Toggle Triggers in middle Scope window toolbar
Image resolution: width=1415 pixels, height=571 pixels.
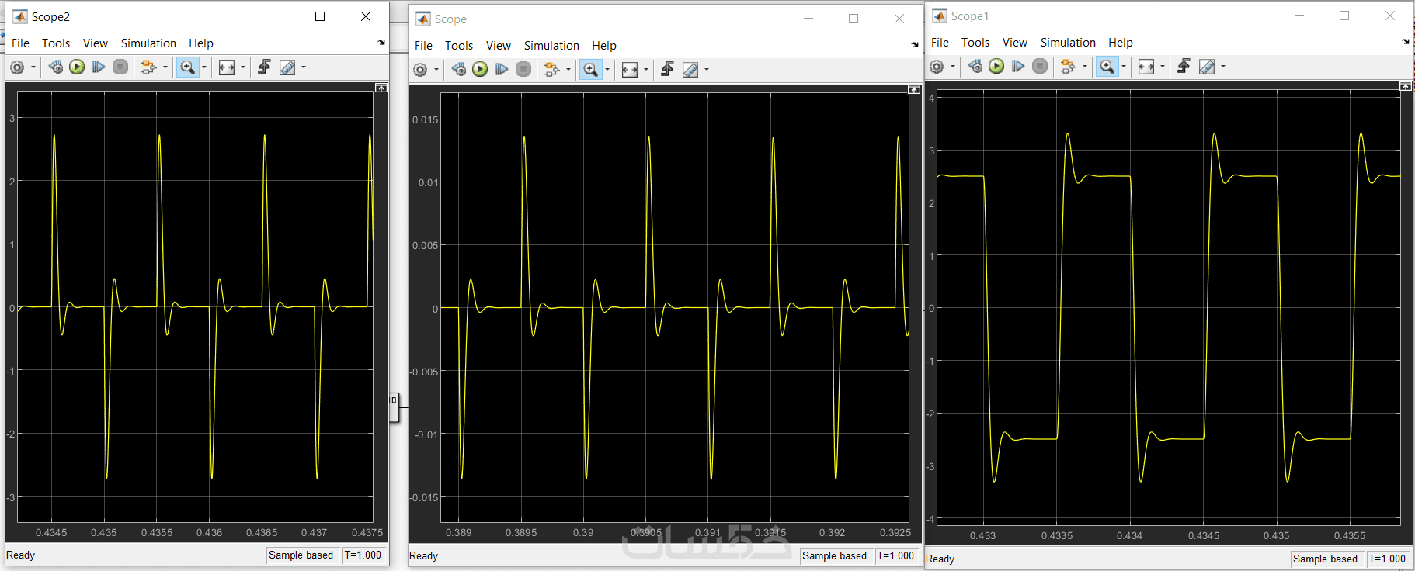(x=667, y=70)
